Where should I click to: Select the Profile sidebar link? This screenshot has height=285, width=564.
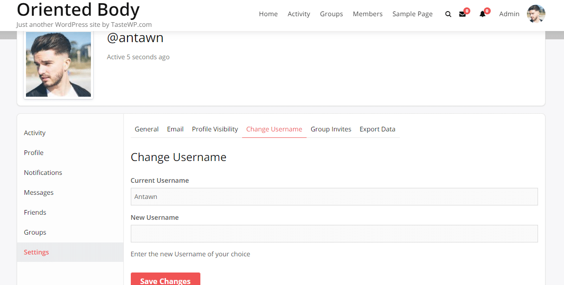click(x=33, y=153)
